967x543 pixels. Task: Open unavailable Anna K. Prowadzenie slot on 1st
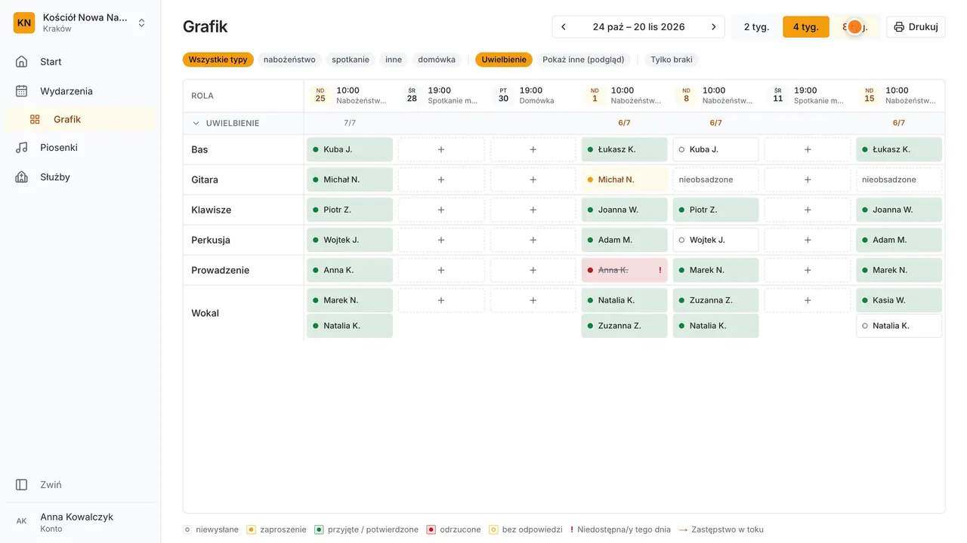point(624,270)
